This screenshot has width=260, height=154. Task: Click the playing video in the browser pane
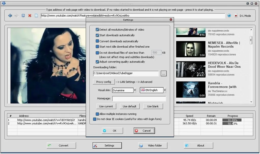[48, 66]
